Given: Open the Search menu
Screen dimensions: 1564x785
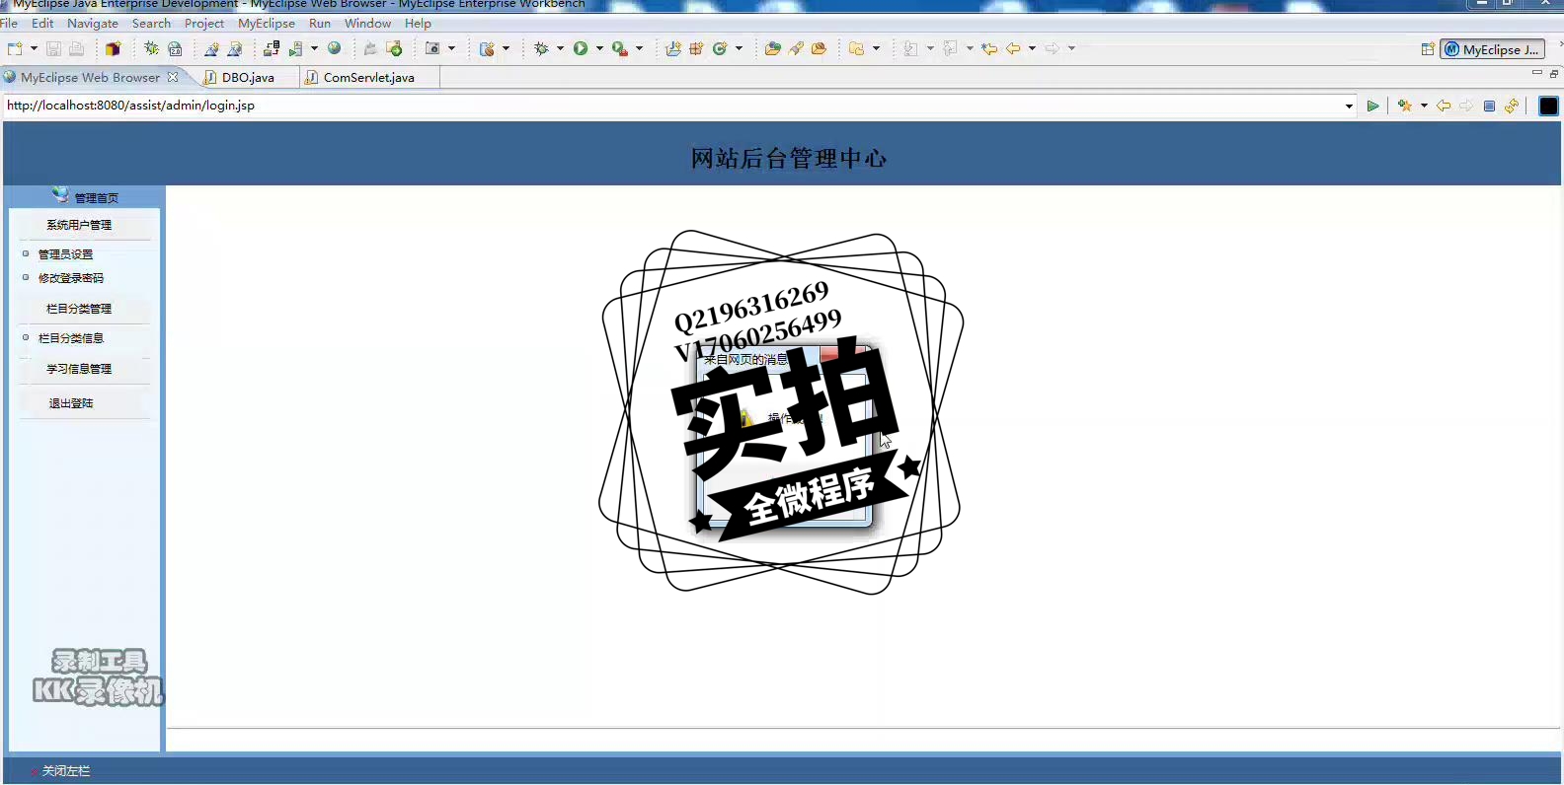Looking at the screenshot, I should (151, 23).
